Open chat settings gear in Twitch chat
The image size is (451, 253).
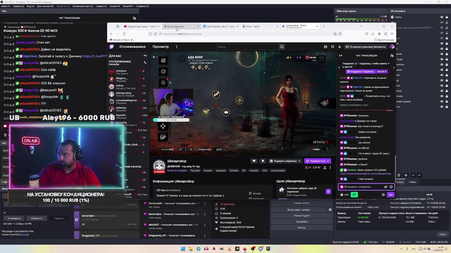point(383,195)
